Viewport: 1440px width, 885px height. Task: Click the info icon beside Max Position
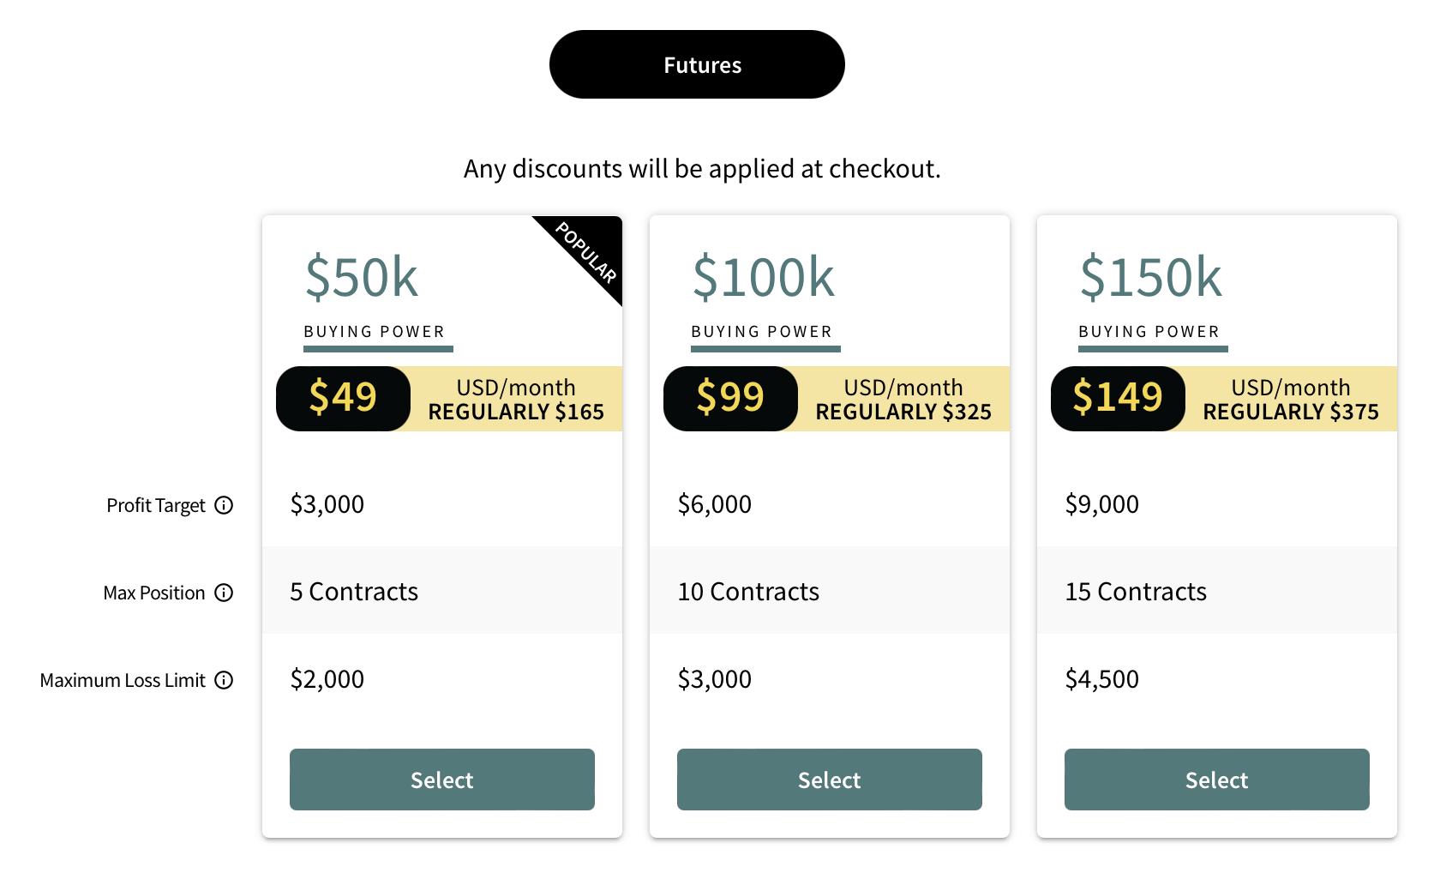[x=225, y=593]
